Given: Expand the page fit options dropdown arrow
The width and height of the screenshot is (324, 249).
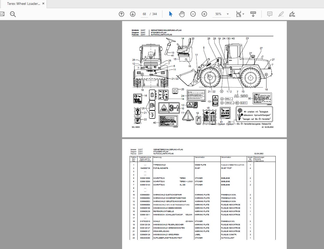Looking at the screenshot, I should click(x=243, y=14).
